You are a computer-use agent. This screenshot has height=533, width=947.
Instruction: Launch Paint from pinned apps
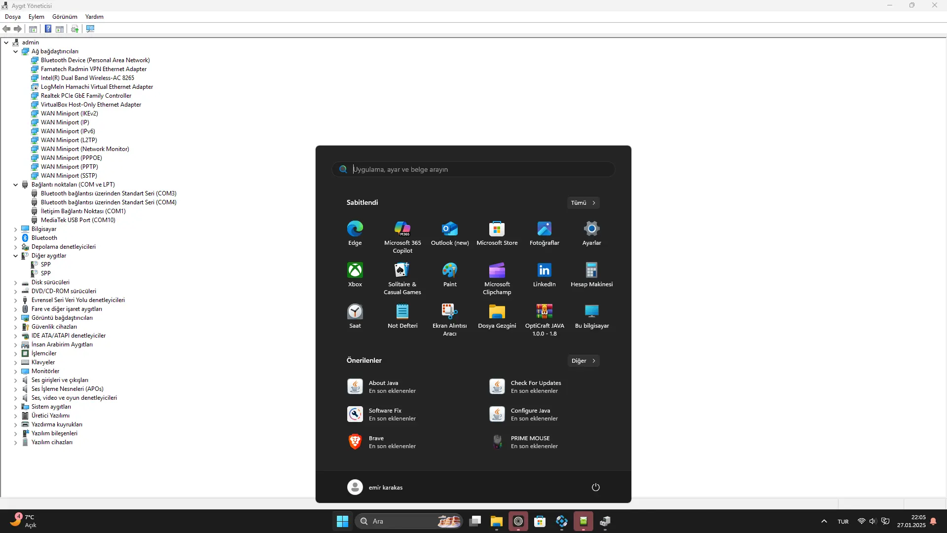click(x=450, y=275)
